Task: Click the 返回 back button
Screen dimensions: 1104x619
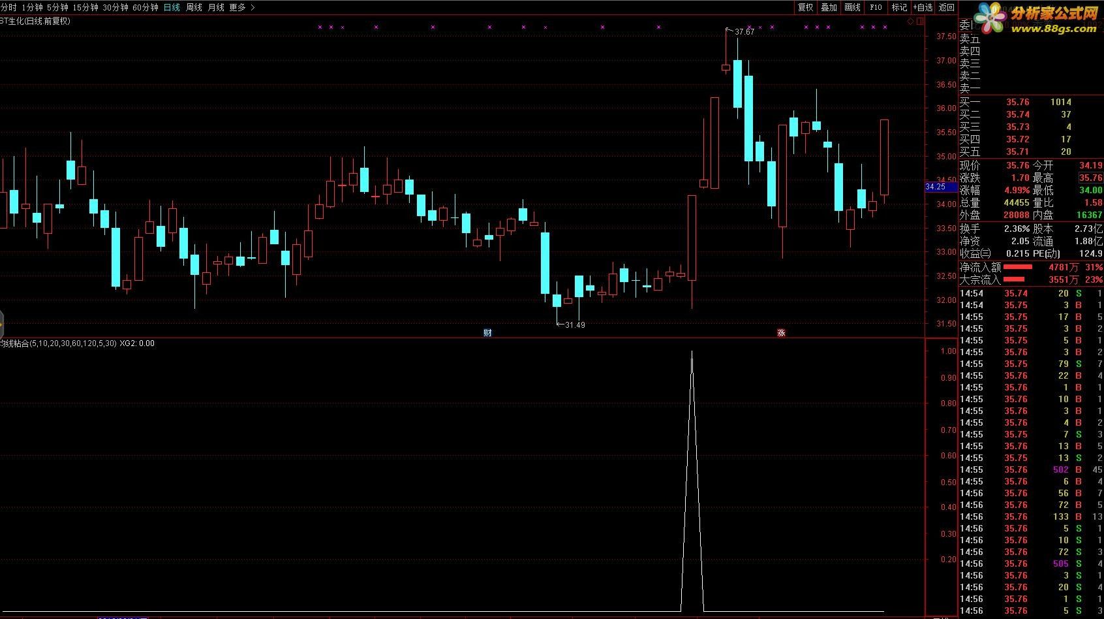Action: pos(947,7)
